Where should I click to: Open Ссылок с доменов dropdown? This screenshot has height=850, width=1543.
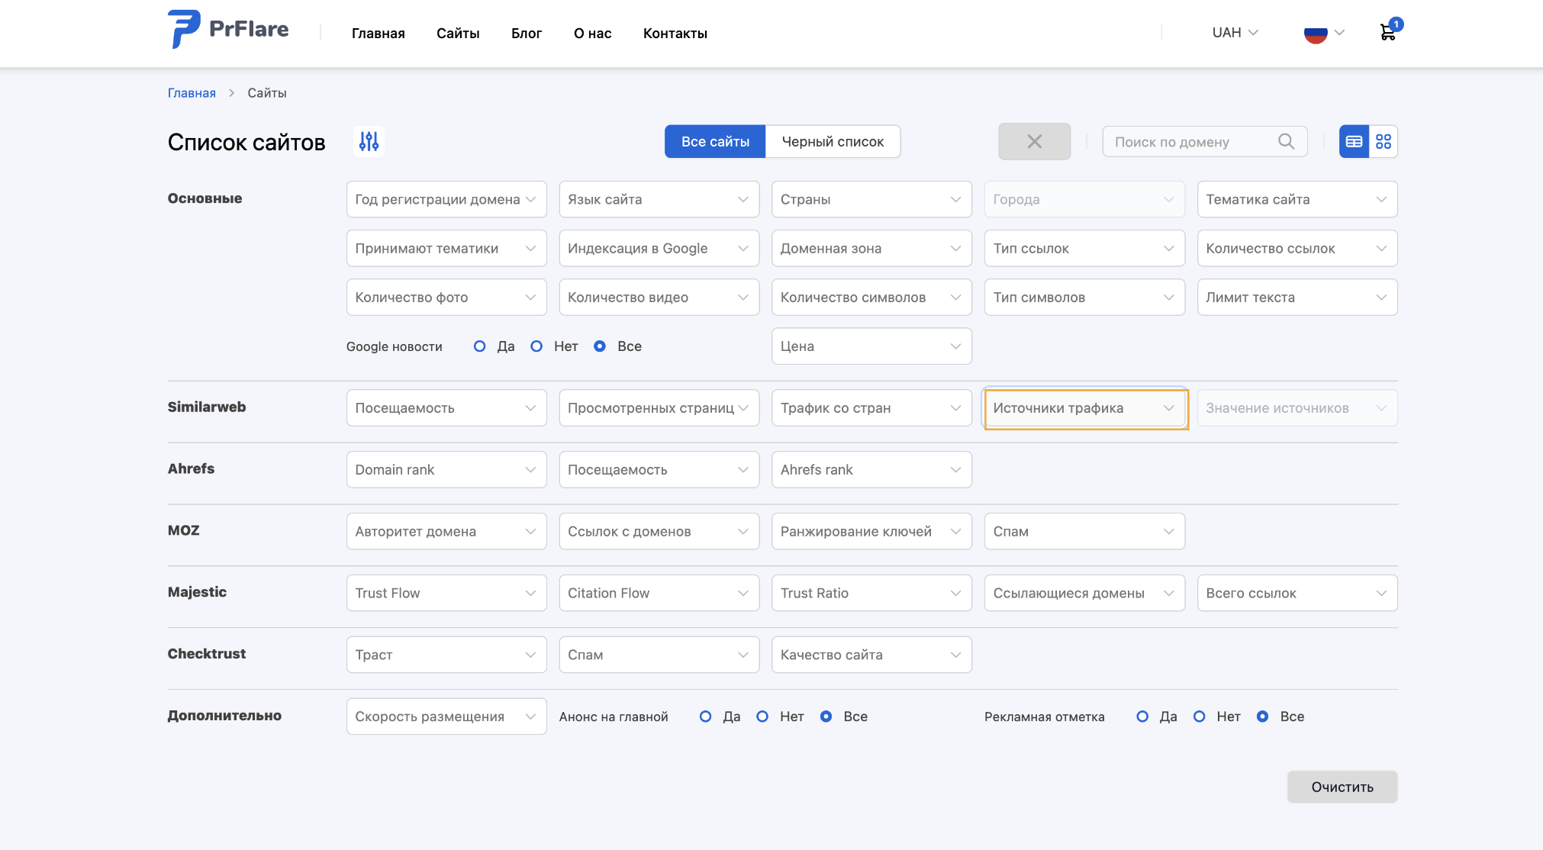pos(659,532)
